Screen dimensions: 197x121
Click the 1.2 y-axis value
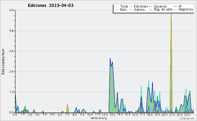tap(11, 92)
